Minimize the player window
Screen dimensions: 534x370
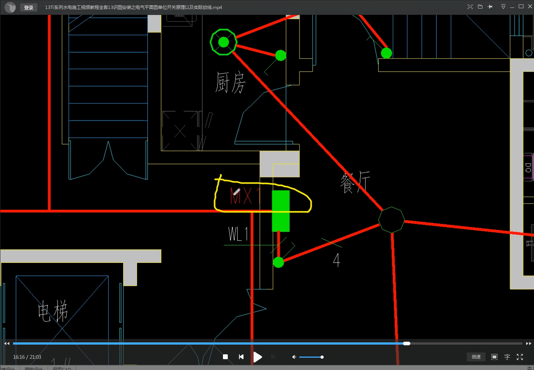point(512,7)
